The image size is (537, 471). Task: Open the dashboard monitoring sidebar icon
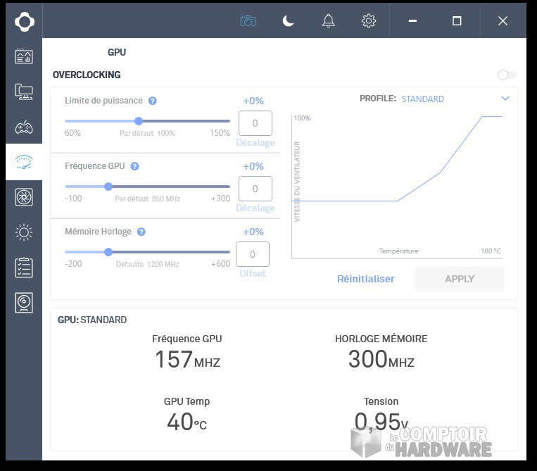24,57
